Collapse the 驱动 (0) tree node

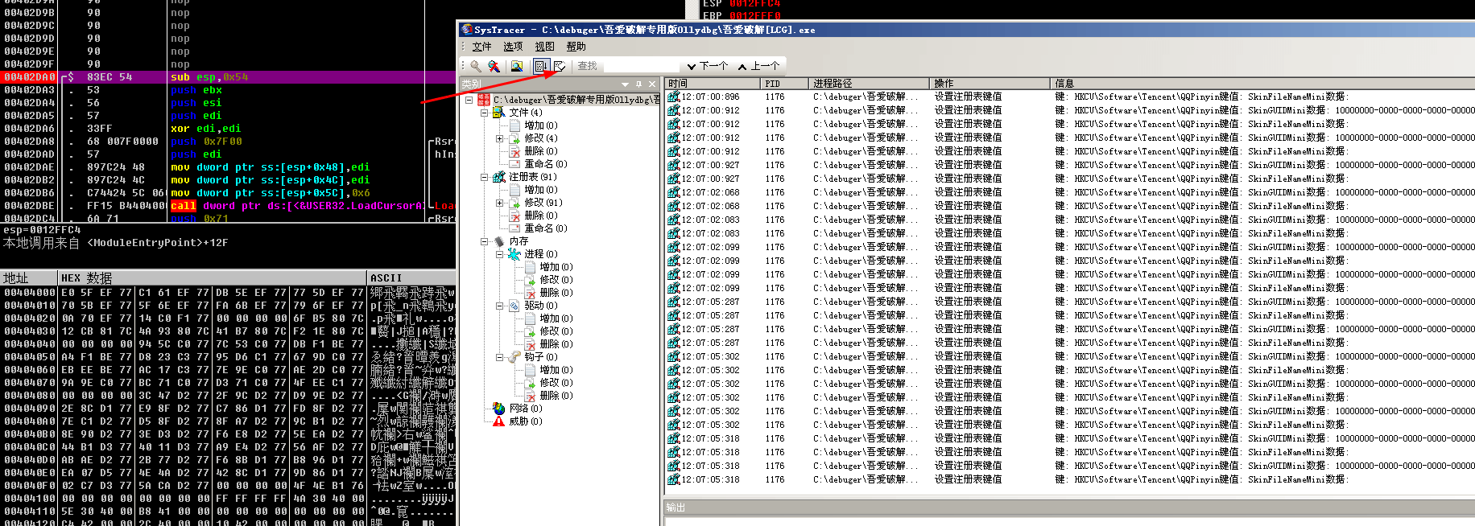[500, 306]
